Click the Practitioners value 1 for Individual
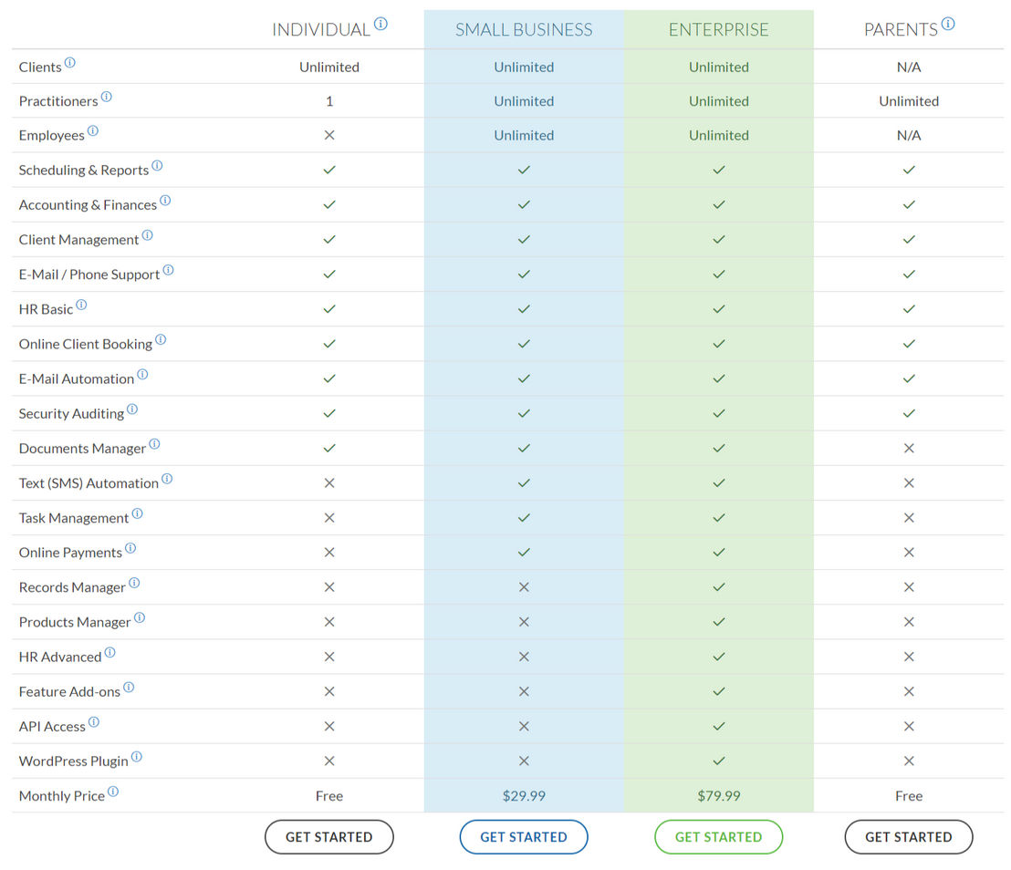Screen dimensions: 1011x870 tap(328, 101)
